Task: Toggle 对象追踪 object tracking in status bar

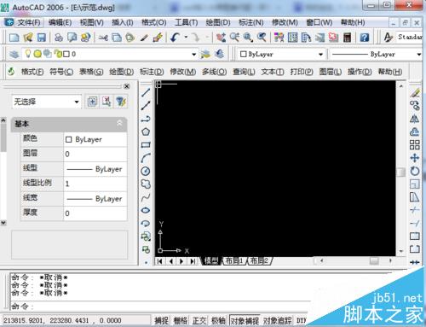Action: pyautogui.click(x=277, y=321)
